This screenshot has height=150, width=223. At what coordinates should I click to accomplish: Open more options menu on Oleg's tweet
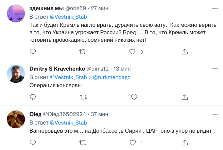pos(215,114)
